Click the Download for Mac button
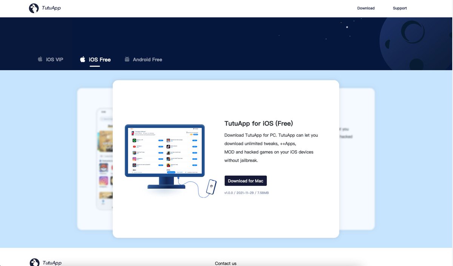This screenshot has width=453, height=266. pos(246,181)
